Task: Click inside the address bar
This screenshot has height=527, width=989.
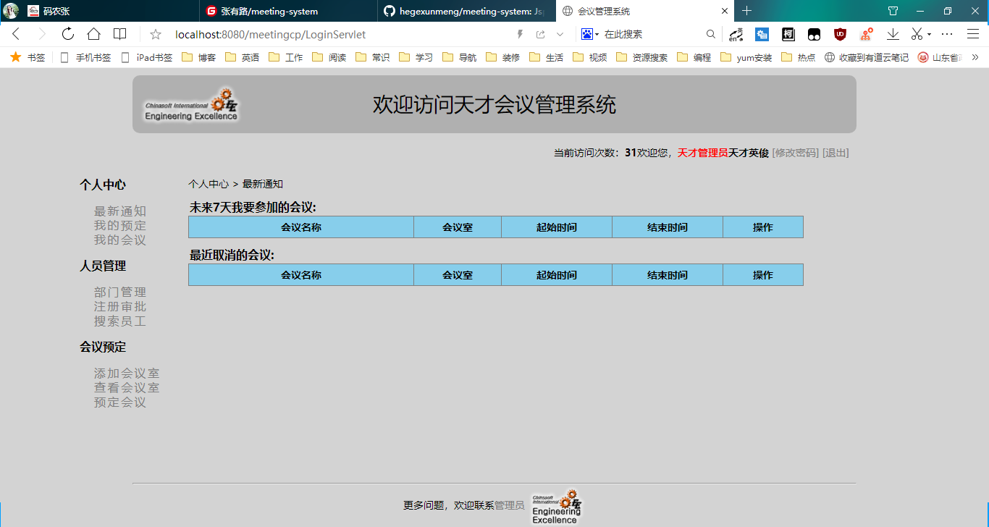Action: click(326, 33)
